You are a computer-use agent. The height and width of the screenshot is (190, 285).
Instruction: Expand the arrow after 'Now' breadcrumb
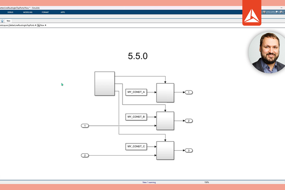(46, 25)
